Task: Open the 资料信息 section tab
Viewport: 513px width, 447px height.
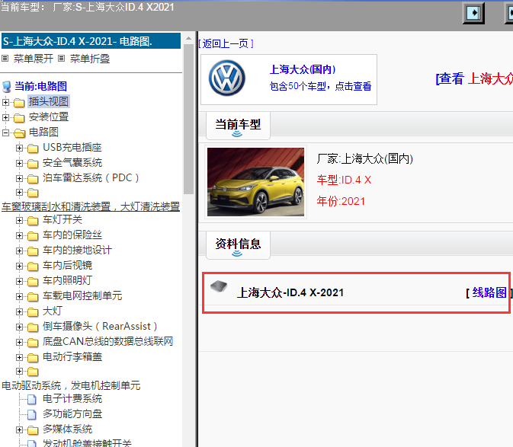Action: tap(238, 244)
